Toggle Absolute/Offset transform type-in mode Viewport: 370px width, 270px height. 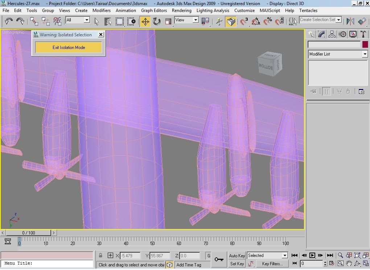110,255
